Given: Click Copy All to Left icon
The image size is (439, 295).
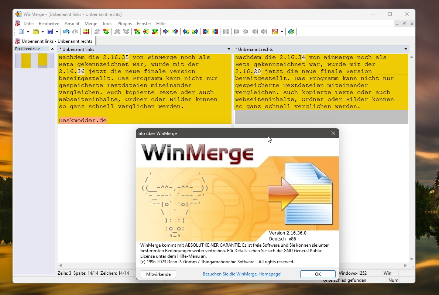Looking at the screenshot, I should 215,32.
